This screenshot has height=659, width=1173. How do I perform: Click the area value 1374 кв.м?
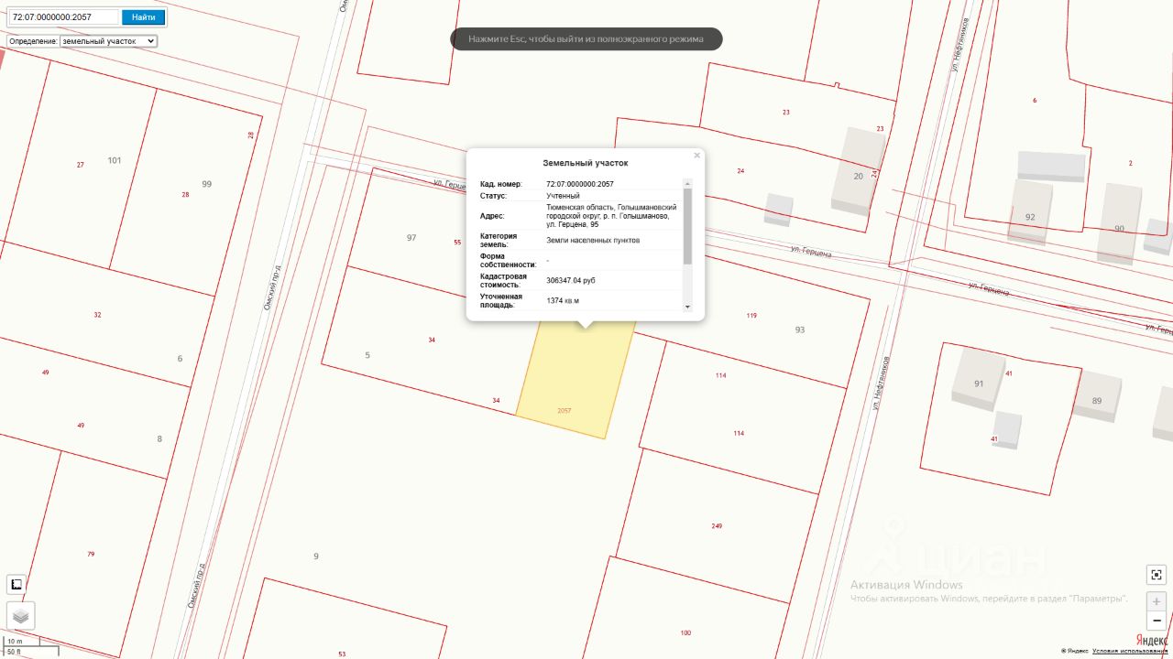coord(563,300)
